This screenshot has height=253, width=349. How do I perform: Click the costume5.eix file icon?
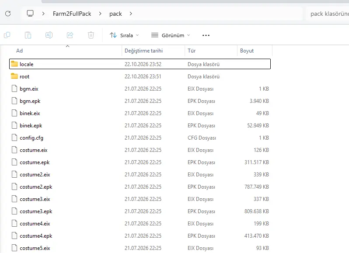[x=14, y=248]
